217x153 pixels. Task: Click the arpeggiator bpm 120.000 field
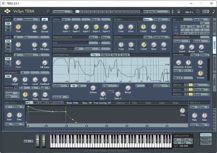tap(184, 146)
